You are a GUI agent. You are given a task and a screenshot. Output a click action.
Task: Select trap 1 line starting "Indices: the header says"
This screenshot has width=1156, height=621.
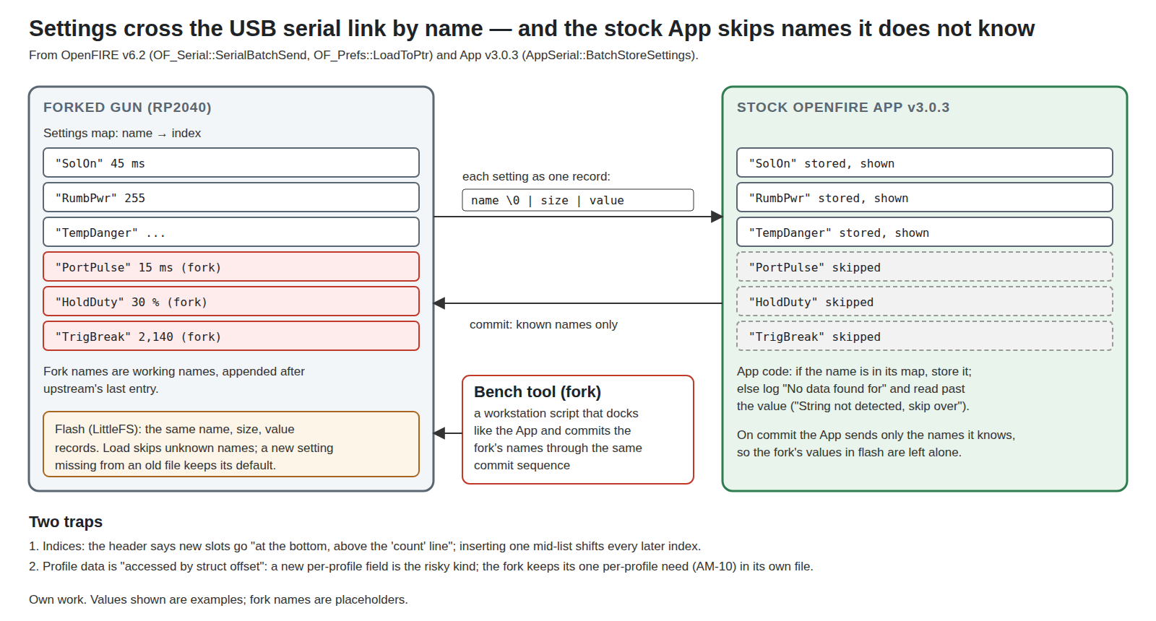coord(365,547)
